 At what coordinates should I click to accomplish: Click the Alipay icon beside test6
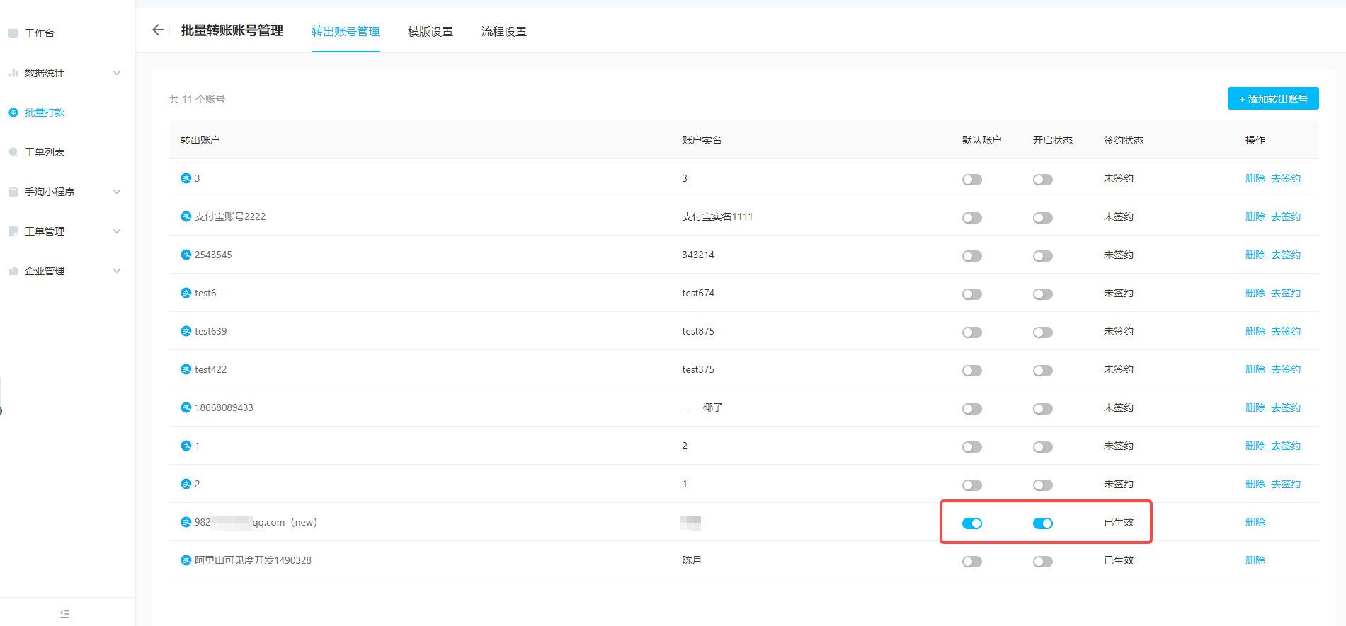(186, 293)
